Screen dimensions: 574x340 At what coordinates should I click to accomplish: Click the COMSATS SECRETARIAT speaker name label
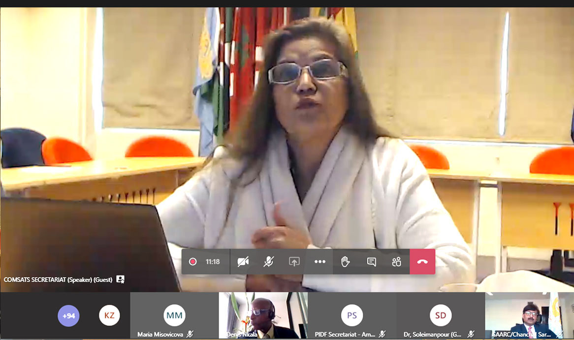[x=58, y=279]
